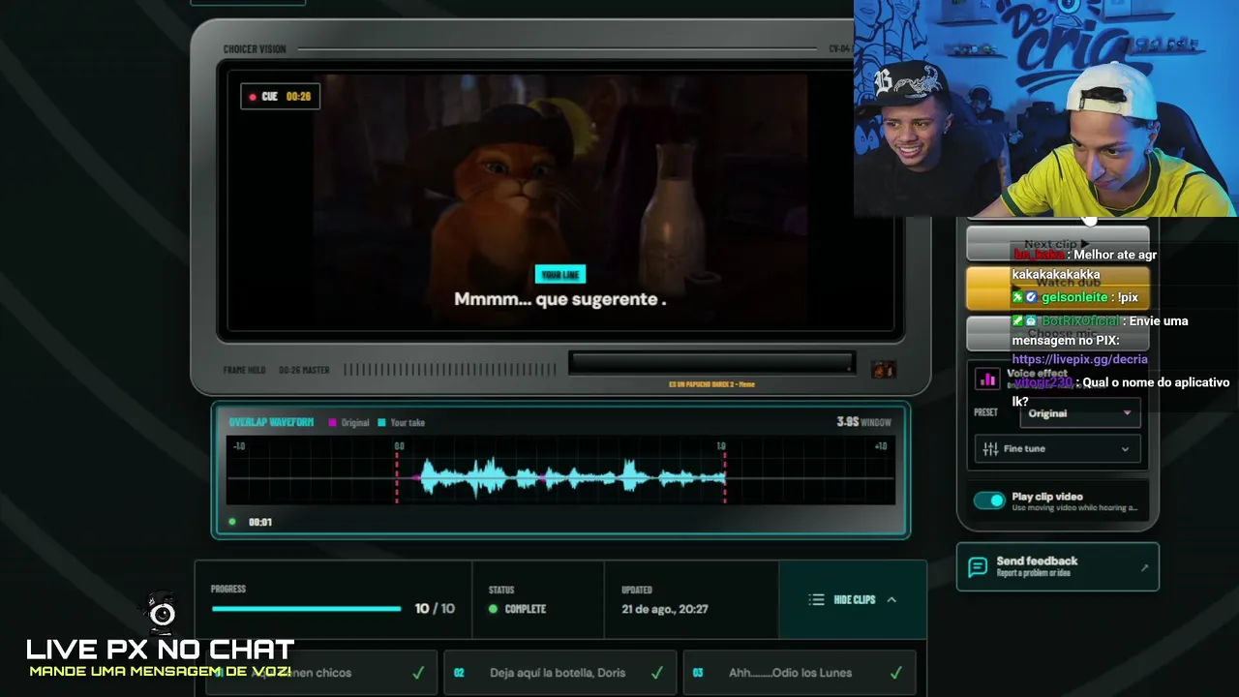
Task: Click the YOUR LINE label
Action: pos(560,275)
